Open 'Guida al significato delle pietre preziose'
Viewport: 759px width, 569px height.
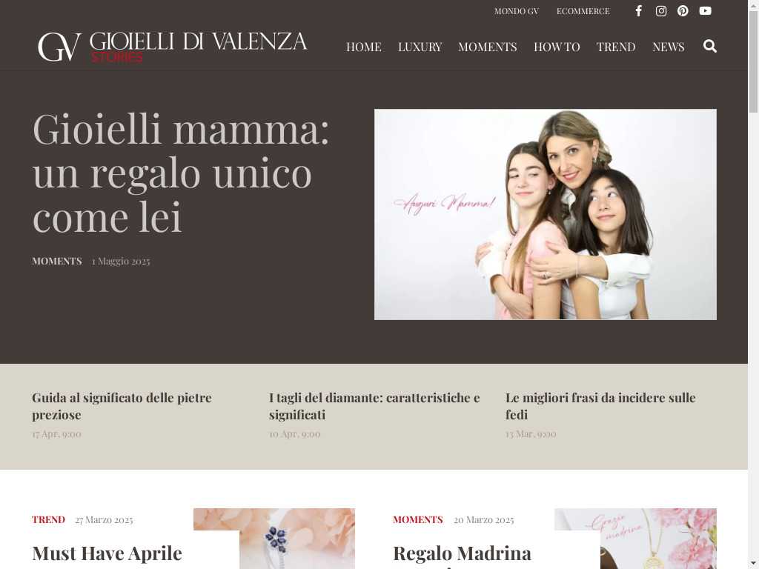click(122, 406)
